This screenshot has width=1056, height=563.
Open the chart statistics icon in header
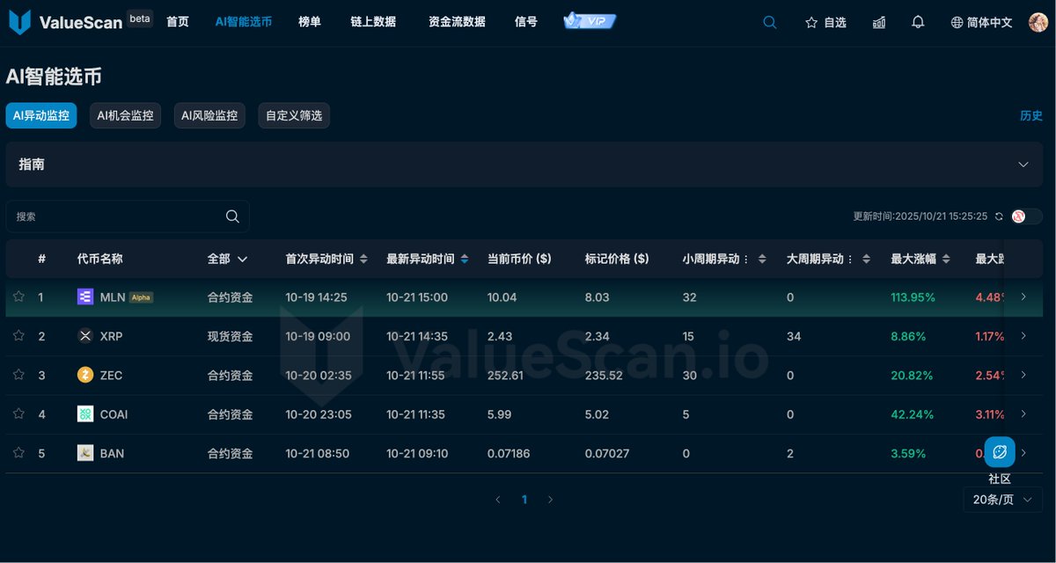pyautogui.click(x=879, y=23)
